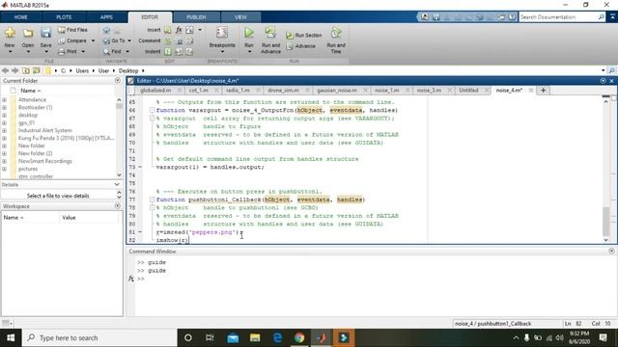The height and width of the screenshot is (347, 618).
Task: Click the Indent button in Edit group
Action: pos(153,51)
